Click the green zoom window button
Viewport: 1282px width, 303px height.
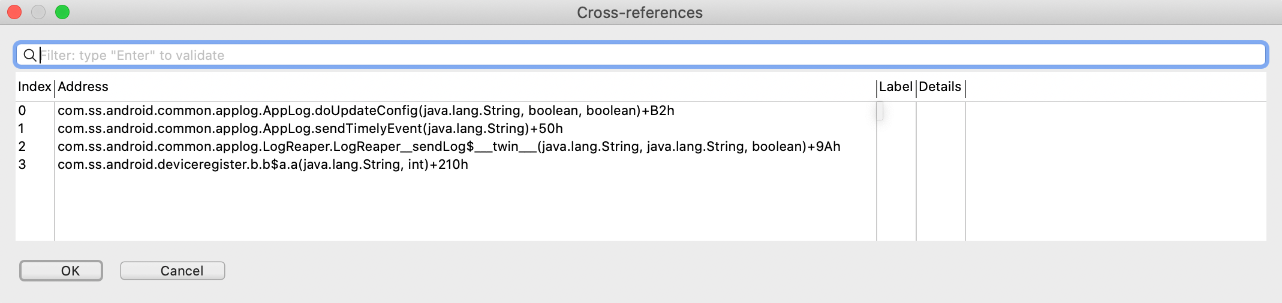tap(62, 12)
